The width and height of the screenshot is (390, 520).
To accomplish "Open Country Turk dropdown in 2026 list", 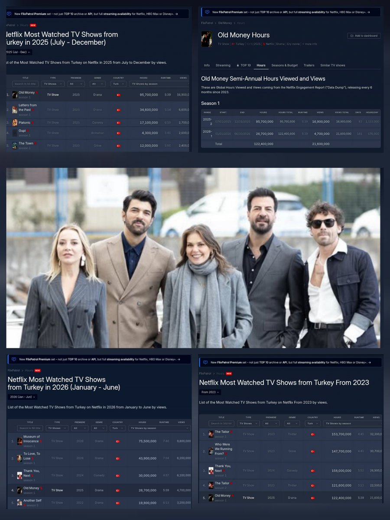I will click(118, 428).
